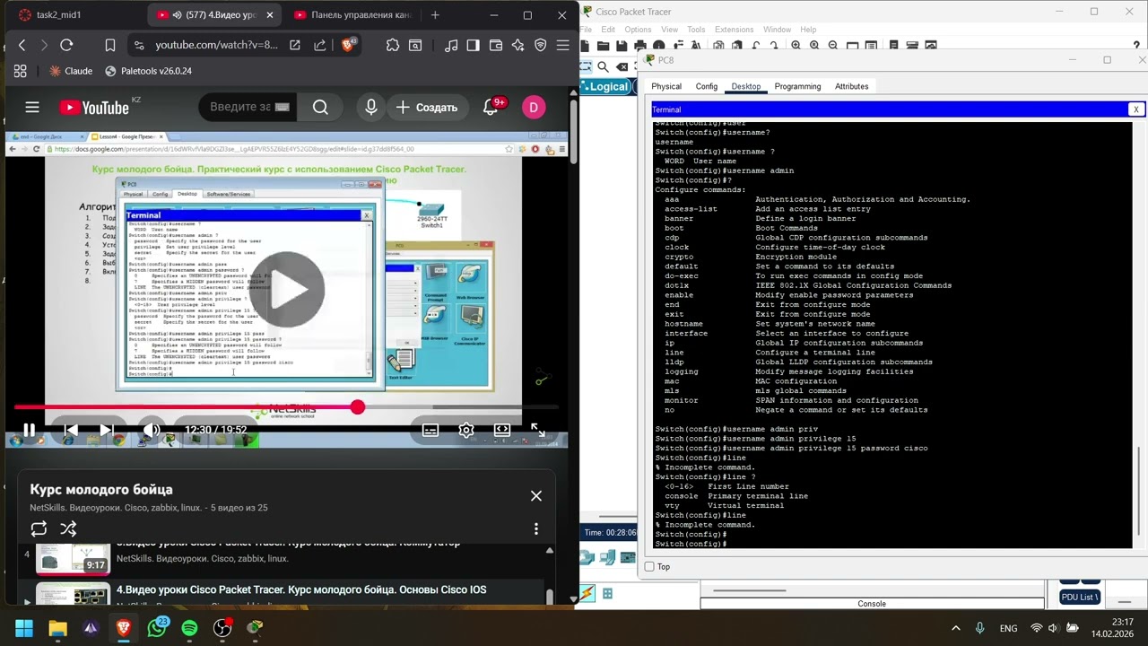Open the Options menu in Packet Tracer
Screen dimensions: 1148x646
coord(638,30)
